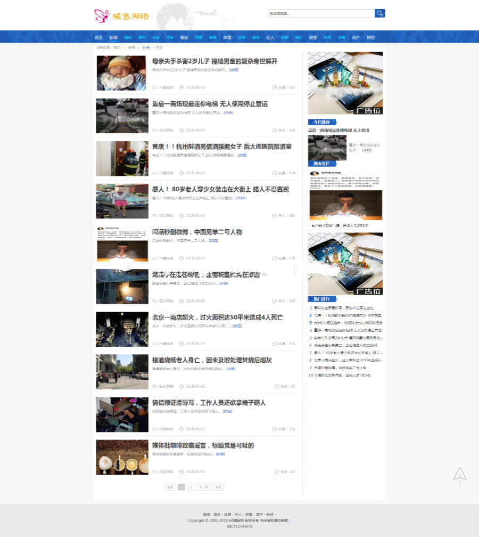Screen dimensions: 479x537
Task: Open the 财经 category in the navigation bar
Action: pos(371,38)
